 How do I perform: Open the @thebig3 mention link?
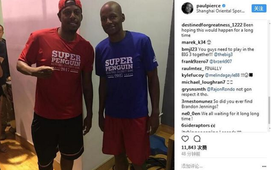point(223,54)
